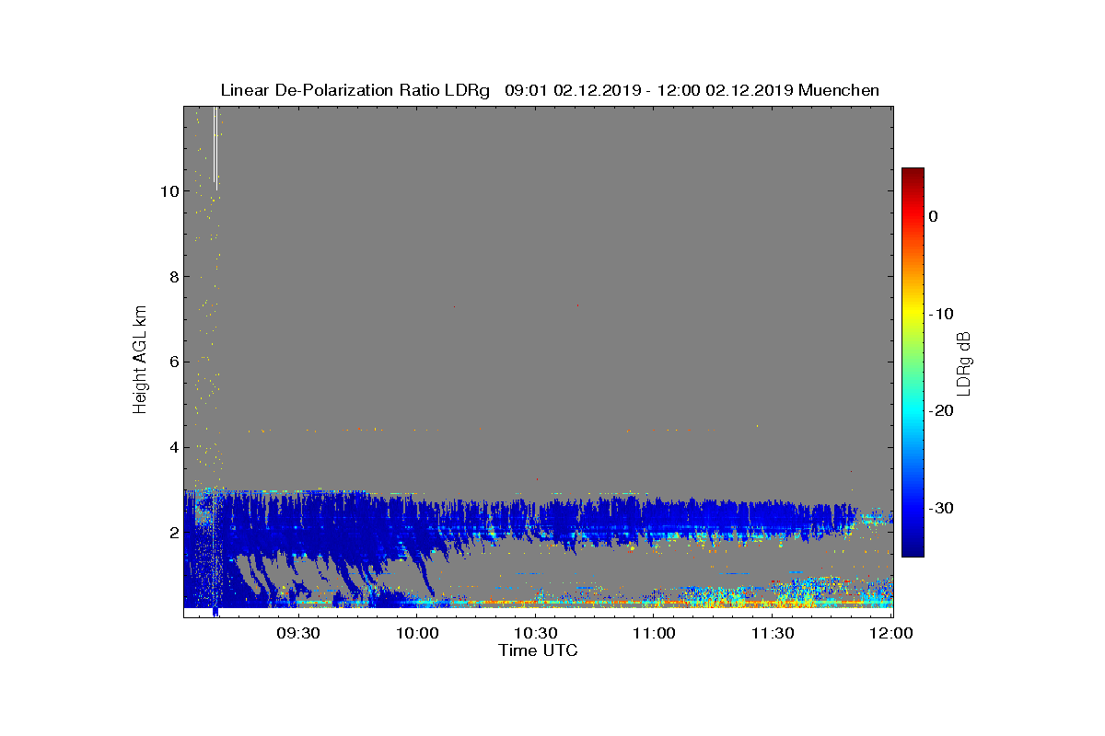Screen dimensions: 1105x736
Task: Click the height tick label 8
Action: pos(173,277)
